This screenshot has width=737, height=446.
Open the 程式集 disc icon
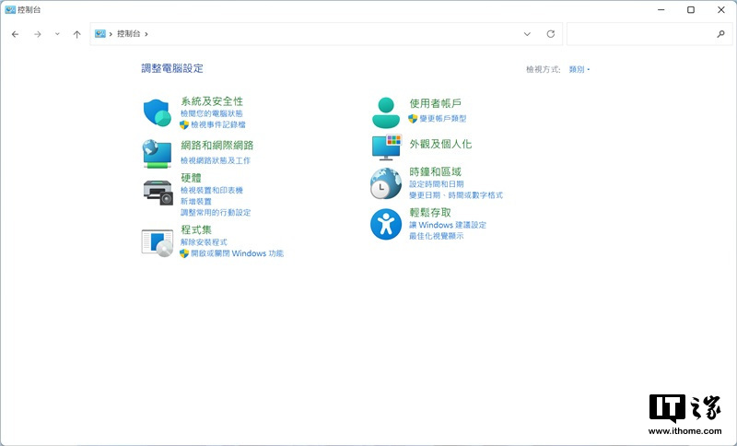158,243
